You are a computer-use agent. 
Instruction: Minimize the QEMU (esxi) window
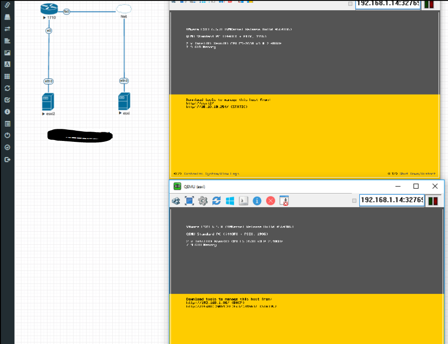coord(398,186)
